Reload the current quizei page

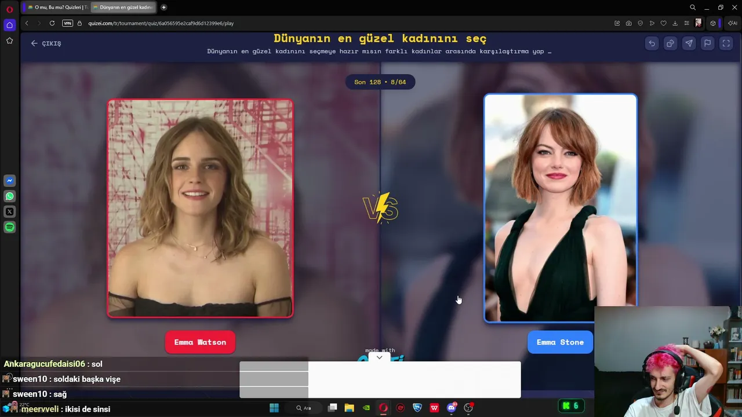[x=52, y=23]
